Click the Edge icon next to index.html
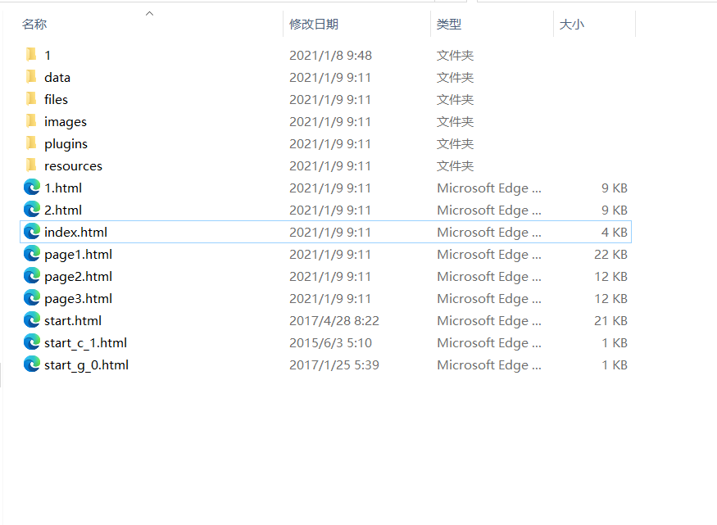This screenshot has height=525, width=717. pyautogui.click(x=31, y=232)
